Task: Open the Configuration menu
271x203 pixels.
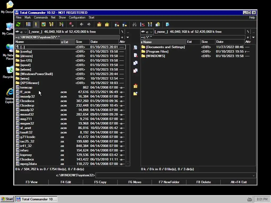Action: pos(77,17)
